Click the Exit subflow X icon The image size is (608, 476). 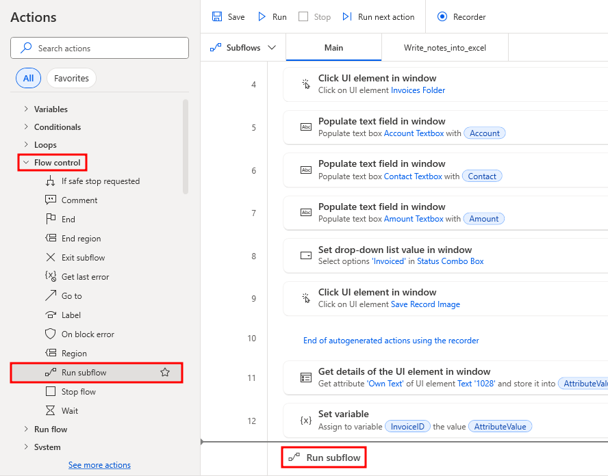click(51, 257)
